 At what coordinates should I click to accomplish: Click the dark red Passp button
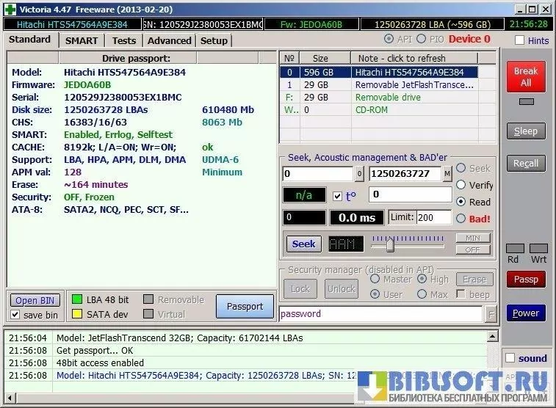tap(525, 280)
